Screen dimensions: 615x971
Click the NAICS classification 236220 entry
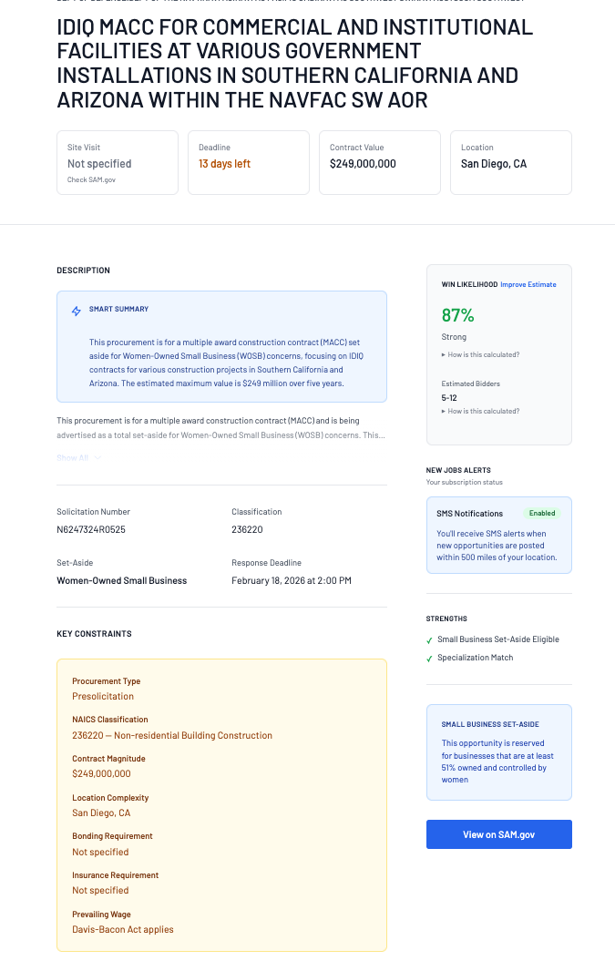tap(172, 734)
